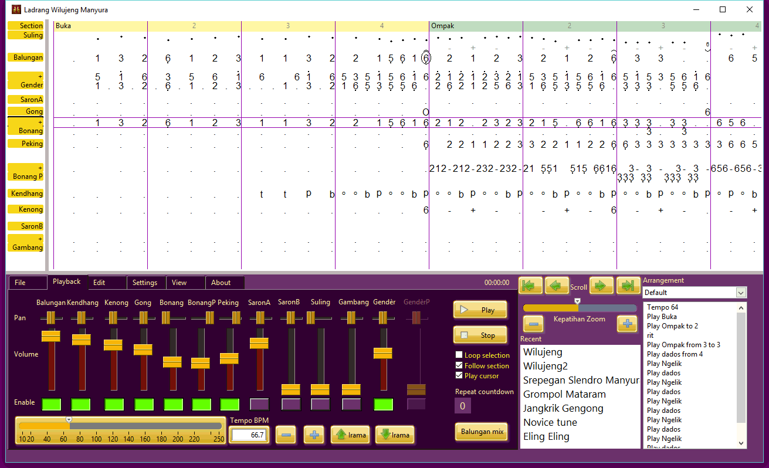Click the up-arrow Irama button
Viewport: 769px width, 468px height.
pos(350,435)
